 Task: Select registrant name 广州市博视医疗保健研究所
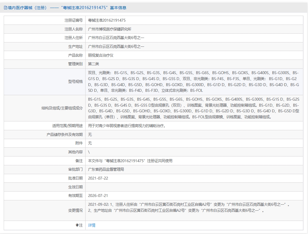(x=110, y=29)
